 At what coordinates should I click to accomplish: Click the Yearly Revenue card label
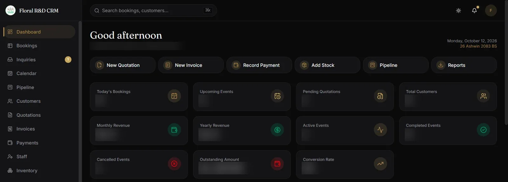(215, 126)
